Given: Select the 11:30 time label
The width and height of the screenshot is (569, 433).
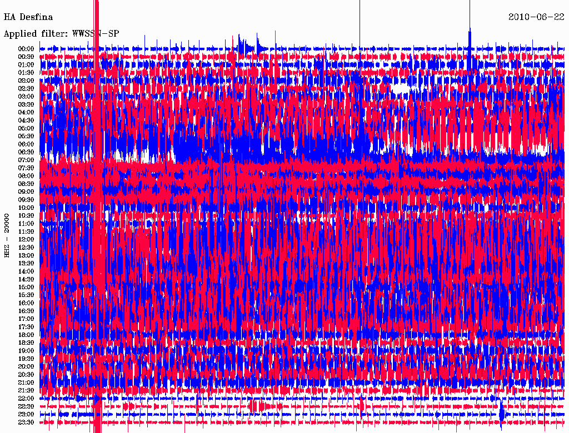Looking at the screenshot, I should pyautogui.click(x=26, y=231).
